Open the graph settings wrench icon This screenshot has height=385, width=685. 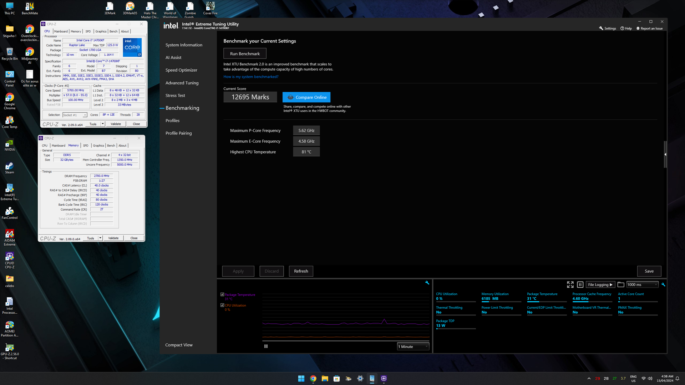pos(427,283)
